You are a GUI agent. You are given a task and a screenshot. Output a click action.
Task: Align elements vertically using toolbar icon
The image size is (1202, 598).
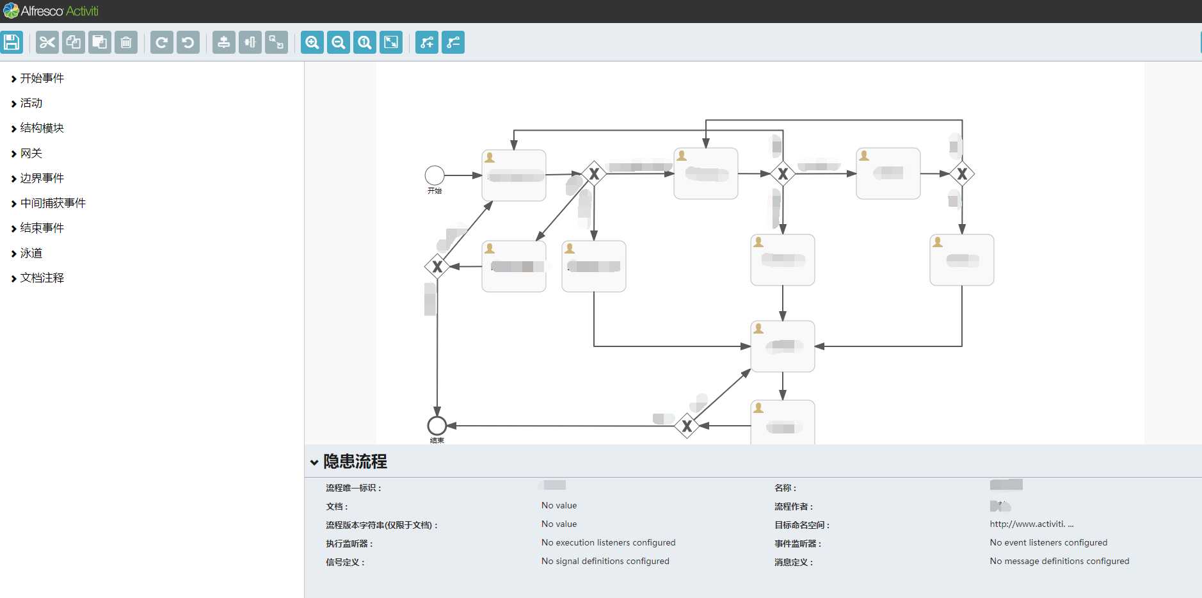[224, 43]
